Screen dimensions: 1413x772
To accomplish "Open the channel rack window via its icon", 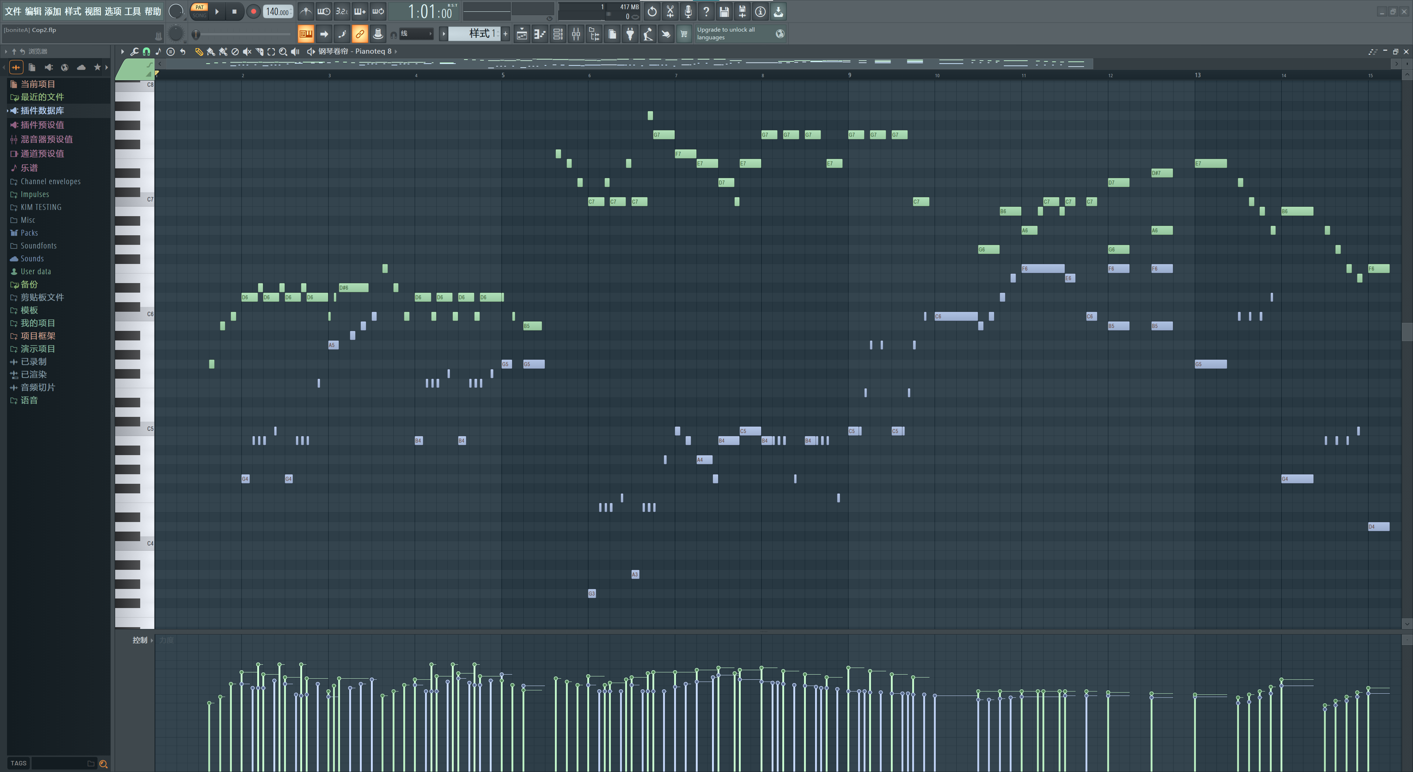I will click(x=558, y=34).
